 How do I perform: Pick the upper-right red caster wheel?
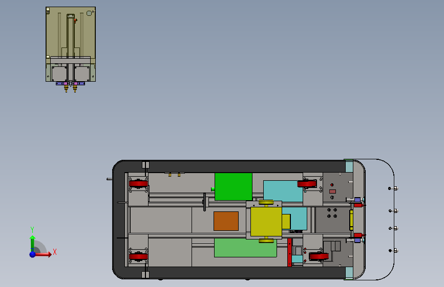pos(307,184)
